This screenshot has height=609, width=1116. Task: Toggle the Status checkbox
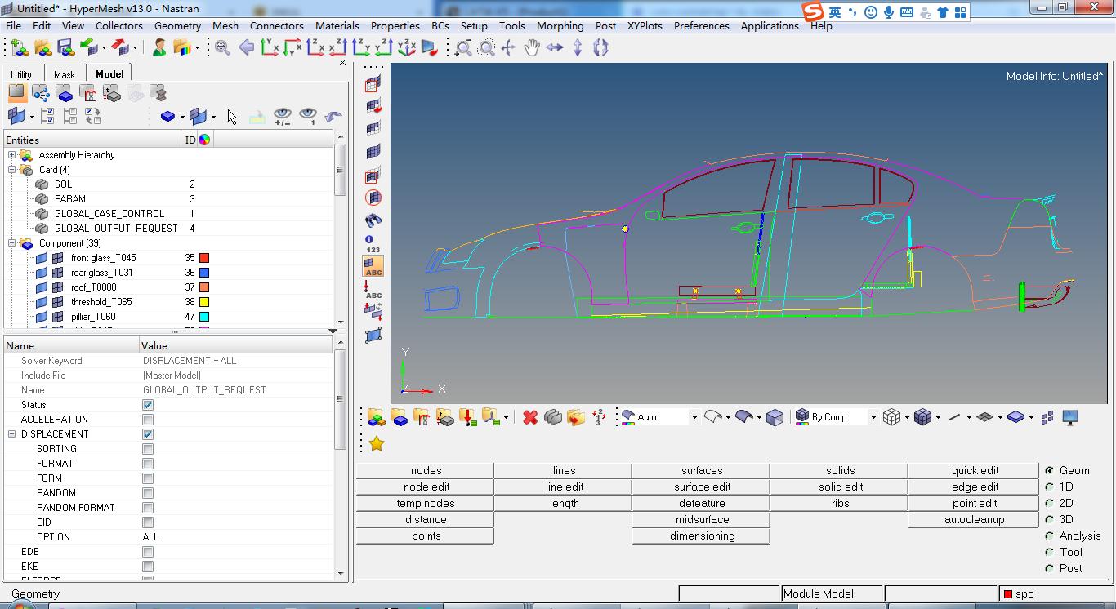[148, 405]
